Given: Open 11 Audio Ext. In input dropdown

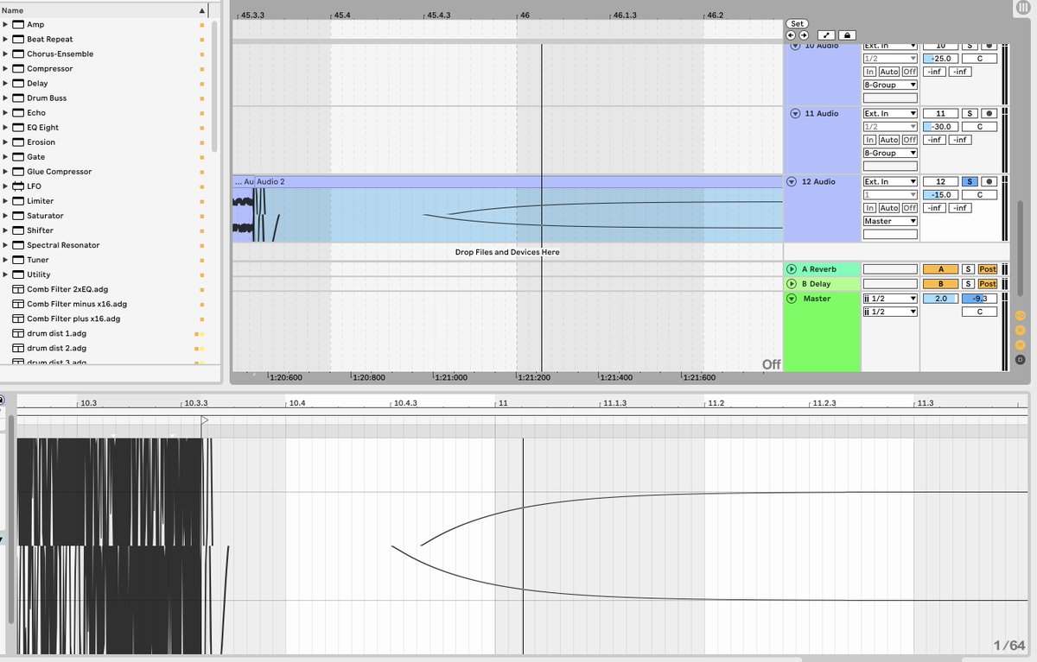Looking at the screenshot, I should (890, 113).
